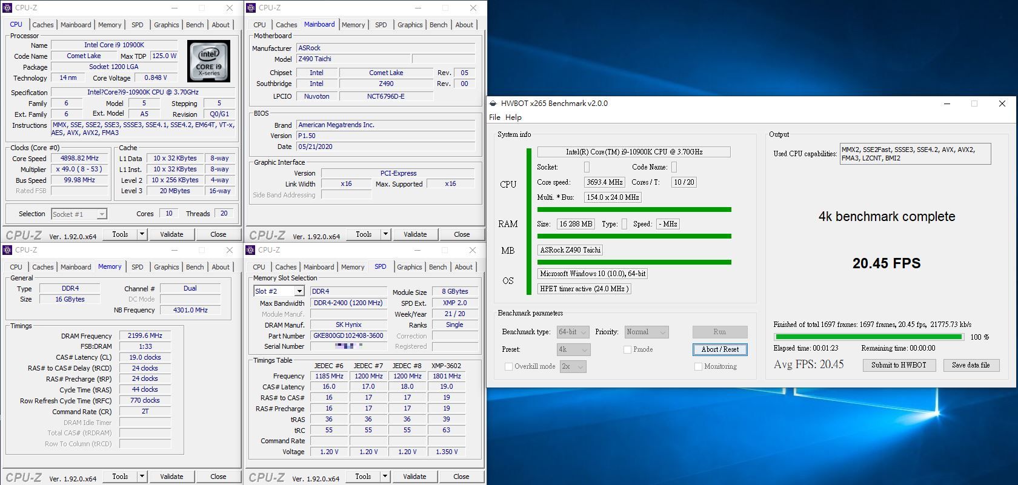Click the CPU-Z icon in the Mainboard window title bar

click(251, 8)
